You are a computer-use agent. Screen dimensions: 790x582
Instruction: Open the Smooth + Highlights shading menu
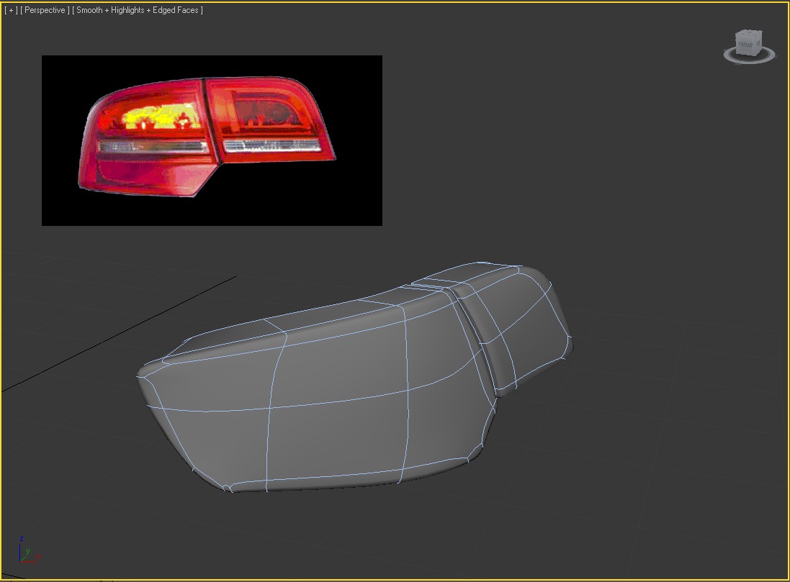[138, 10]
